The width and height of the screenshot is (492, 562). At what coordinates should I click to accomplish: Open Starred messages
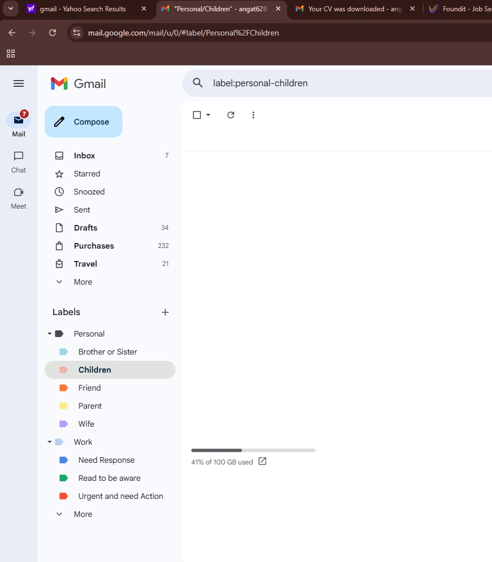point(110,174)
